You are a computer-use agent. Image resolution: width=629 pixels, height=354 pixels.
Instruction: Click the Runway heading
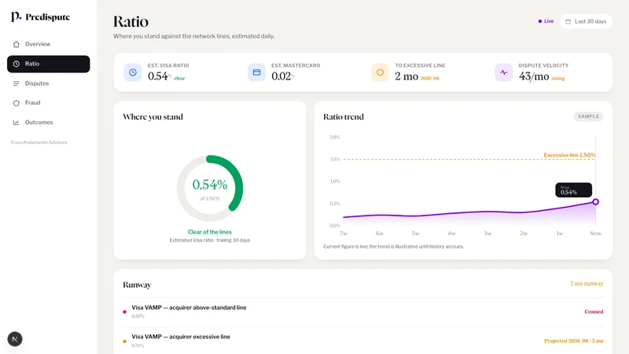137,285
